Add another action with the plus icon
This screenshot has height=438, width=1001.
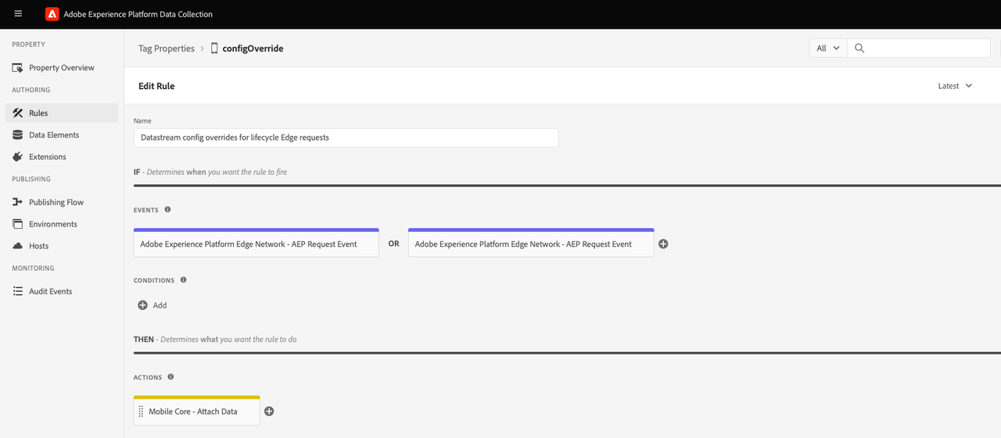(x=269, y=411)
